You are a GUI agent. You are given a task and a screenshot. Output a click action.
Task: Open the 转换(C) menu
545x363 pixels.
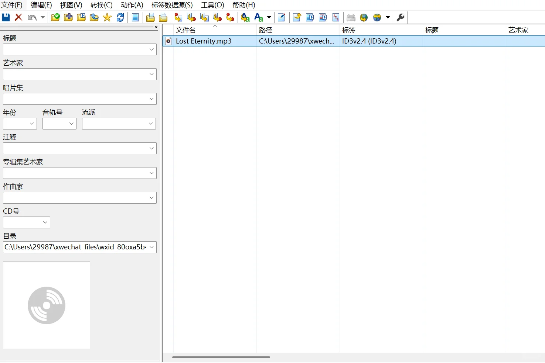[x=102, y=5]
